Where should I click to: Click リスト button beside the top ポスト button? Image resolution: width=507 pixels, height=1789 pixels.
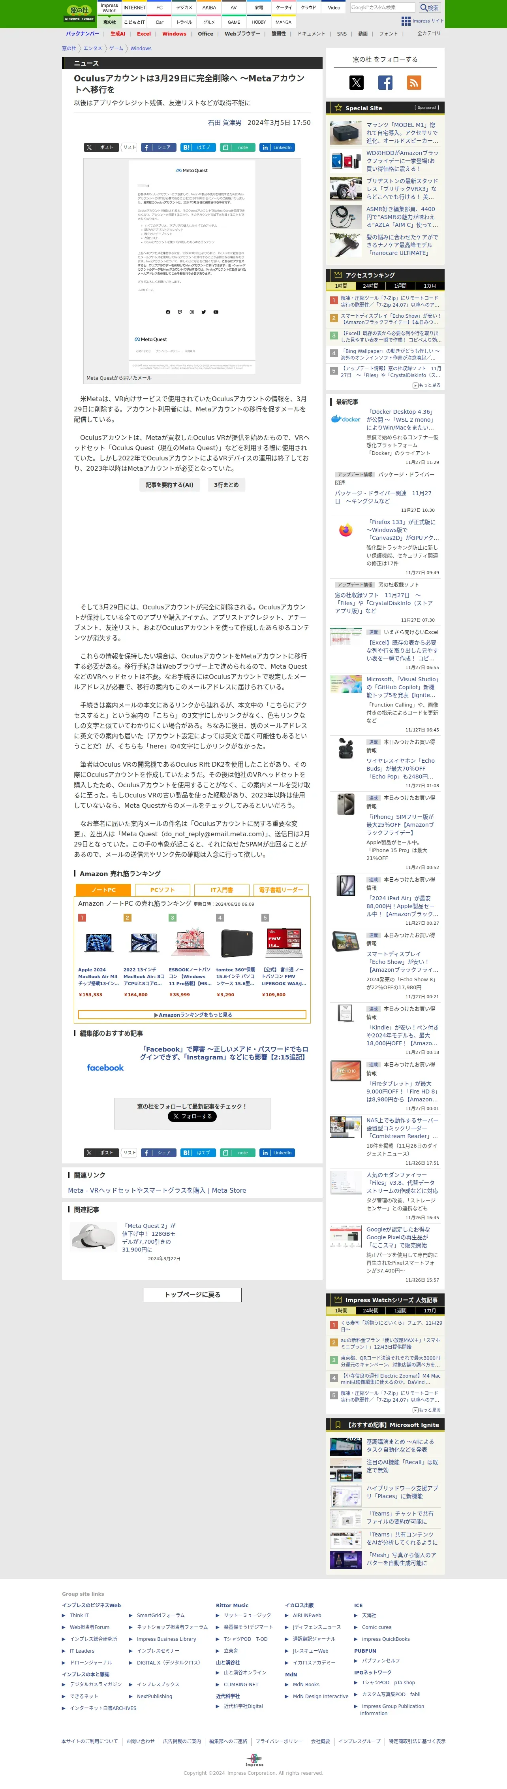pyautogui.click(x=129, y=147)
